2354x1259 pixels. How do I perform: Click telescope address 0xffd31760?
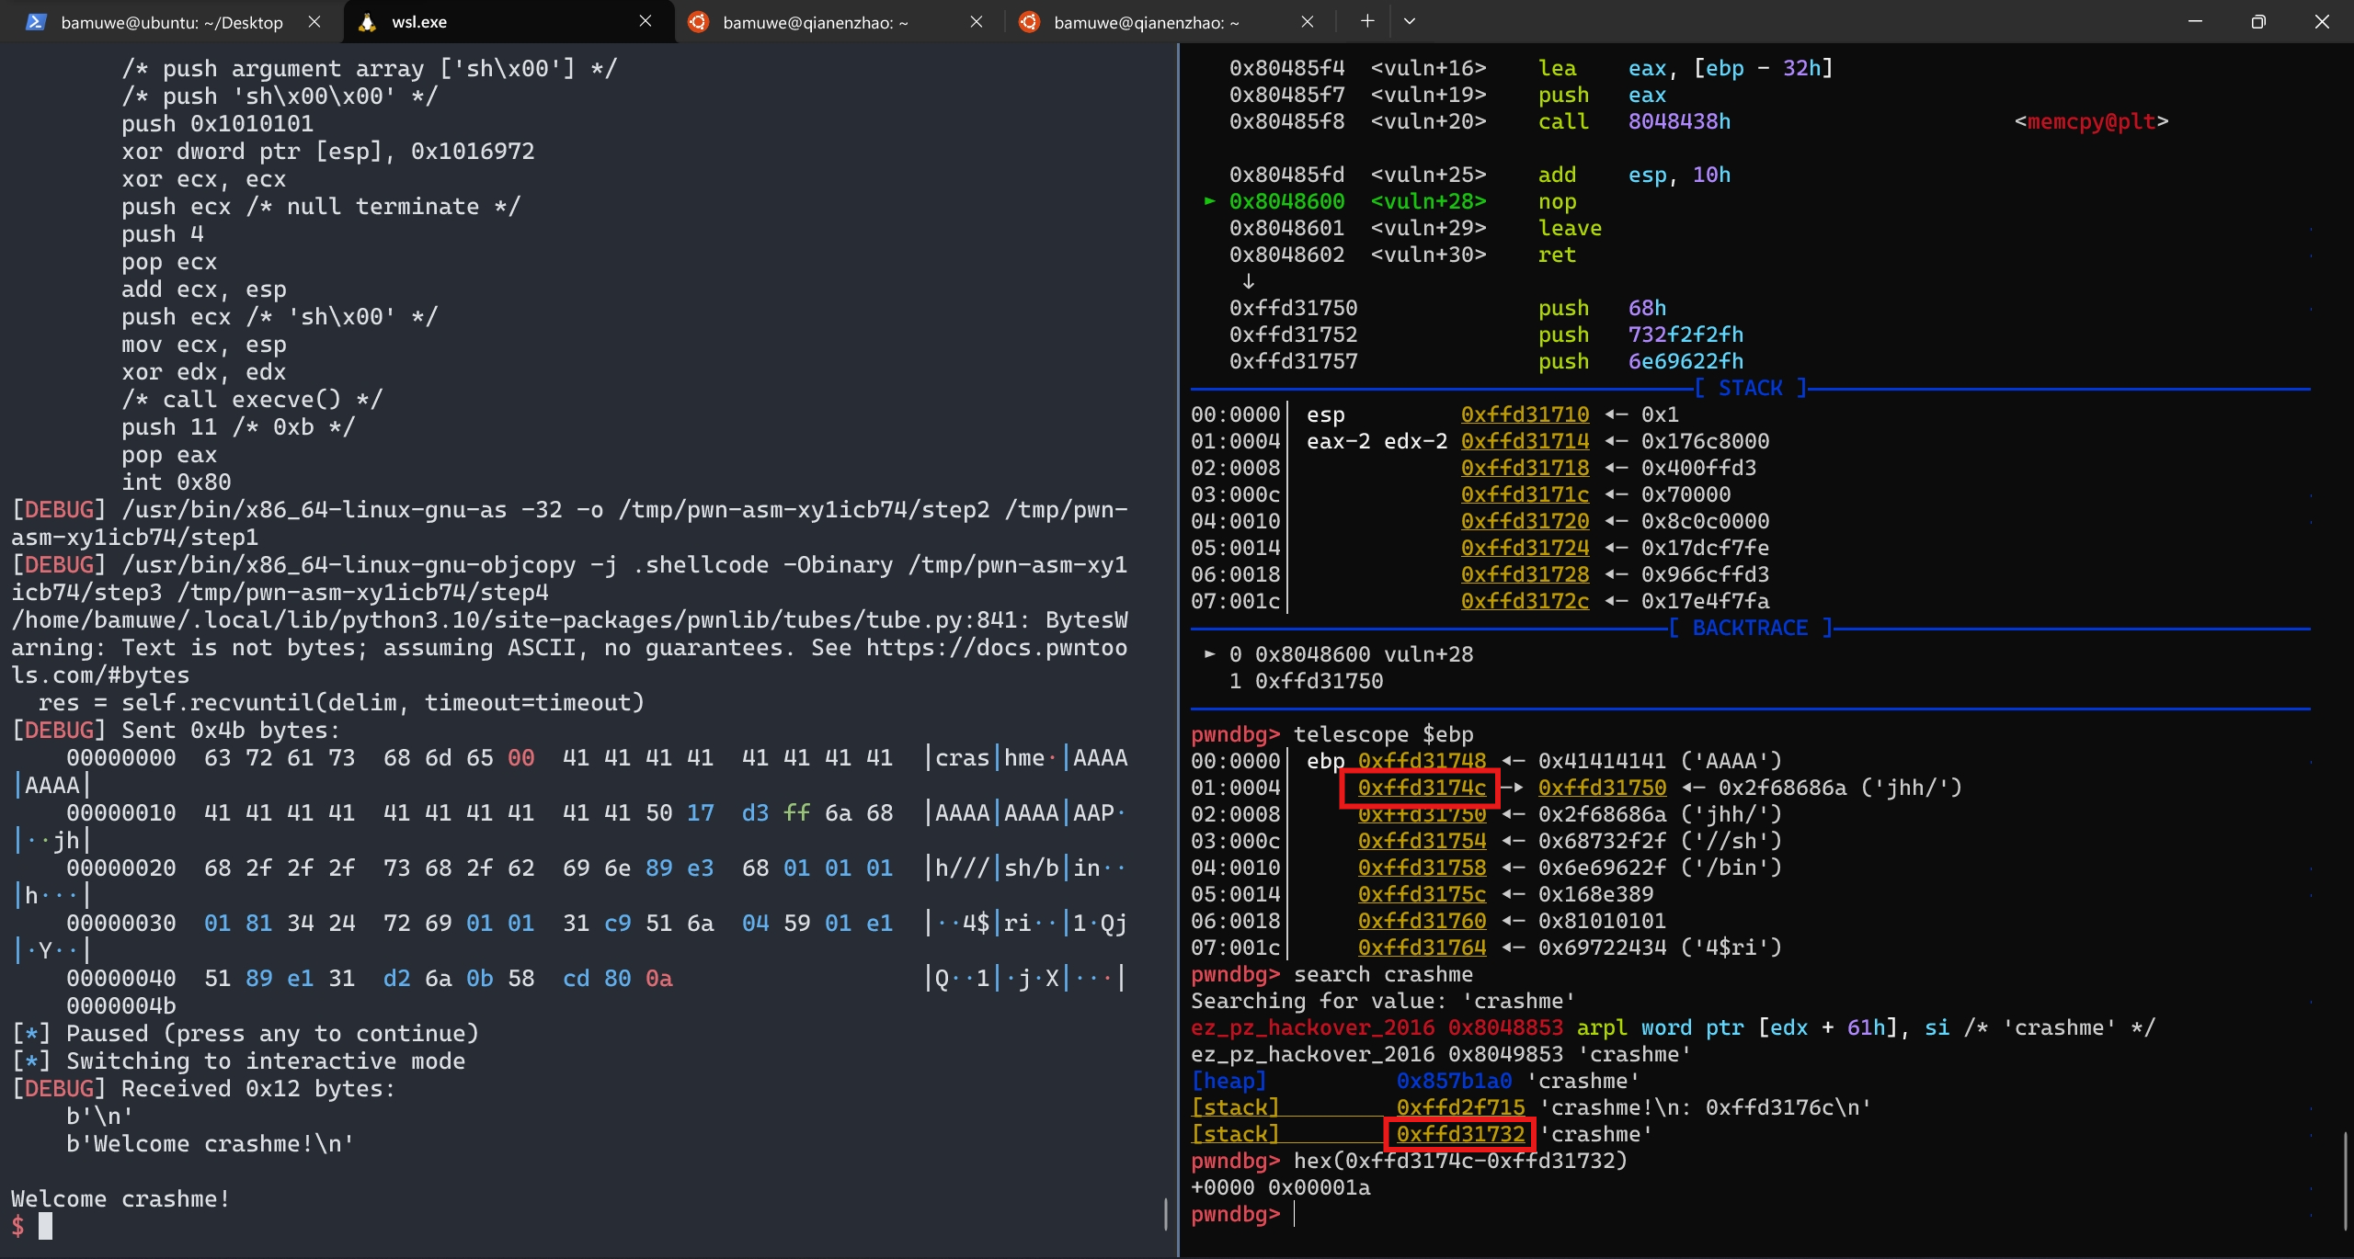[x=1422, y=921]
